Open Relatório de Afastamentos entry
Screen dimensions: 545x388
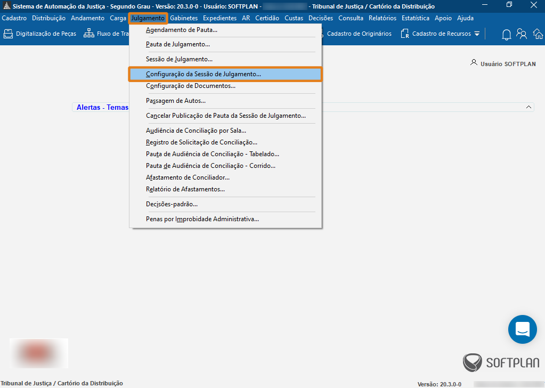click(x=225, y=189)
